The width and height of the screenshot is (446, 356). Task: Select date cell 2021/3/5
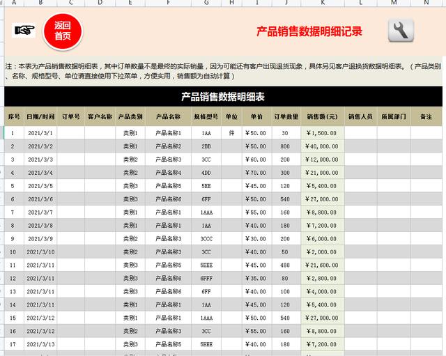point(40,186)
